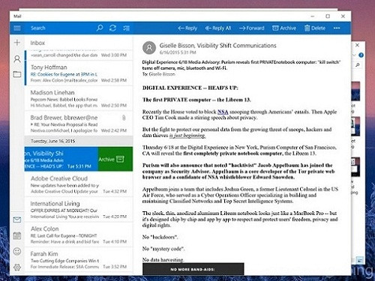Switch to Mail view icon
375x281 pixels.
click(17, 220)
